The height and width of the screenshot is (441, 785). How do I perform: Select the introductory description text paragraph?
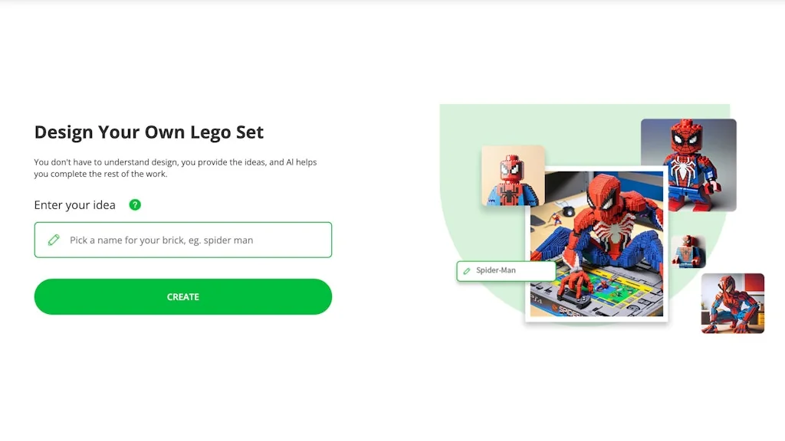pos(175,168)
